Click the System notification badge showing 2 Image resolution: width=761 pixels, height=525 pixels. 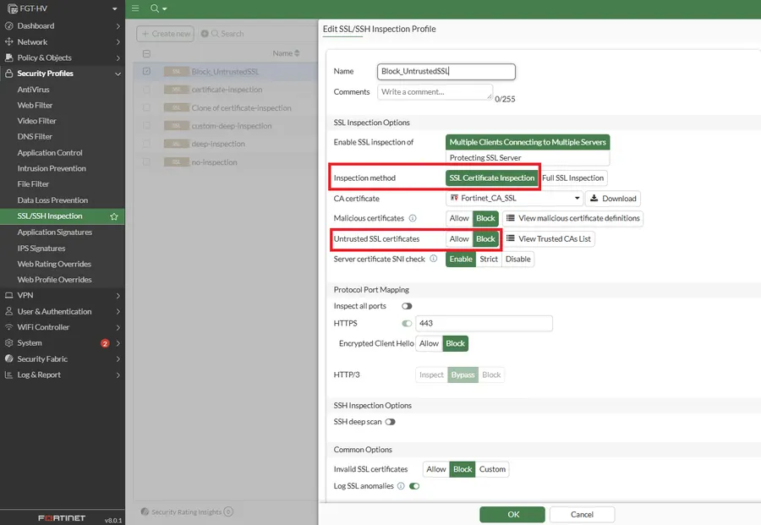(x=105, y=343)
